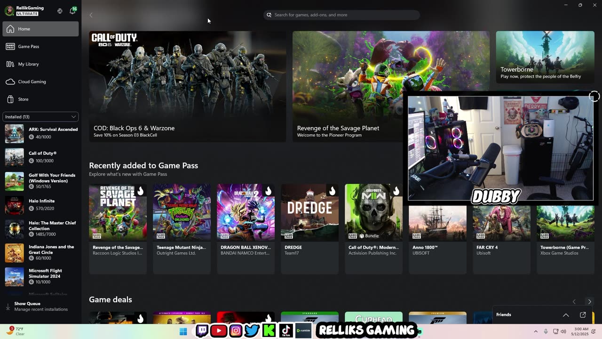Open Golf With Your Friends sidebar icon

(x=14, y=181)
